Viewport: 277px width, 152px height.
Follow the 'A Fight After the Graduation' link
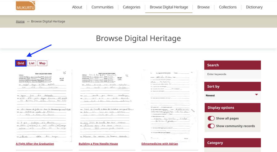click(x=35, y=144)
